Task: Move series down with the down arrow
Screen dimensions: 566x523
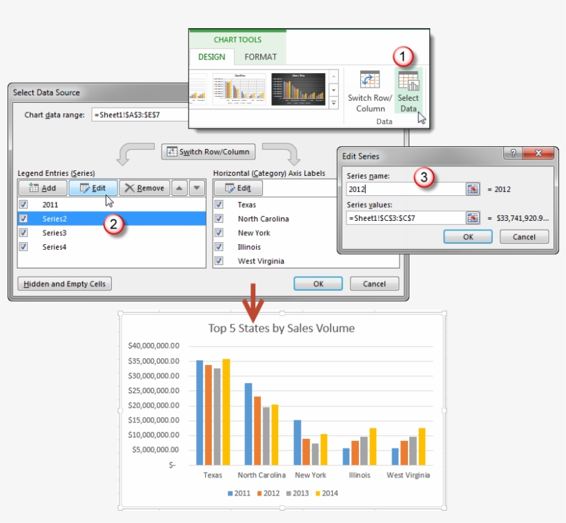Action: coord(197,188)
